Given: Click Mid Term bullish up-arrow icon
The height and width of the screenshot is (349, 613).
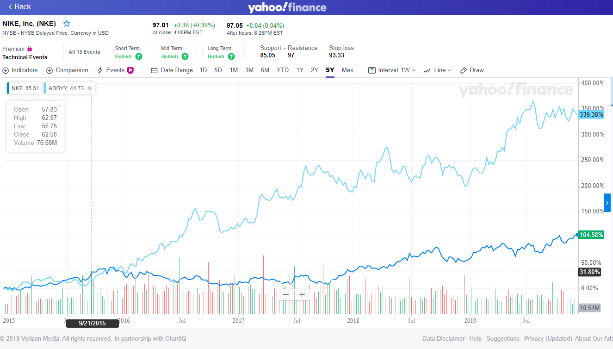Looking at the screenshot, I should (x=185, y=56).
